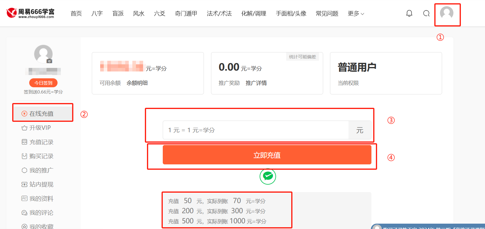Click the 今日签到 button
Image resolution: width=485 pixels, height=229 pixels.
click(x=43, y=83)
